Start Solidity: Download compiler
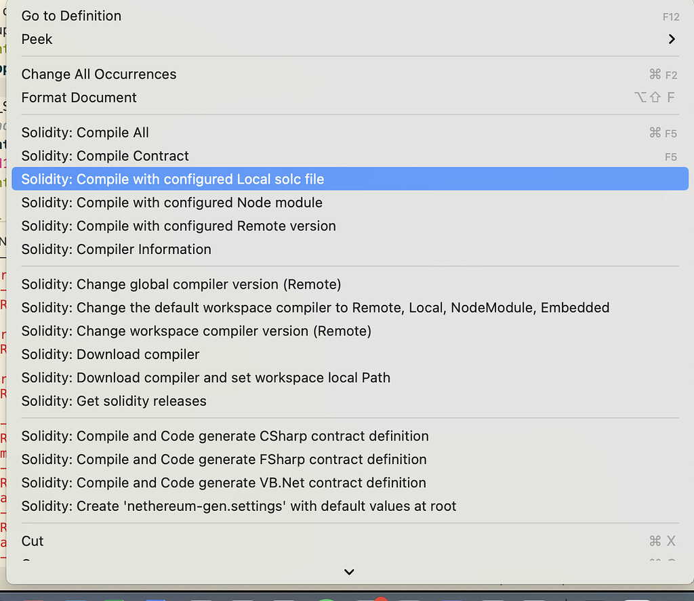694x601 pixels. [x=110, y=354]
